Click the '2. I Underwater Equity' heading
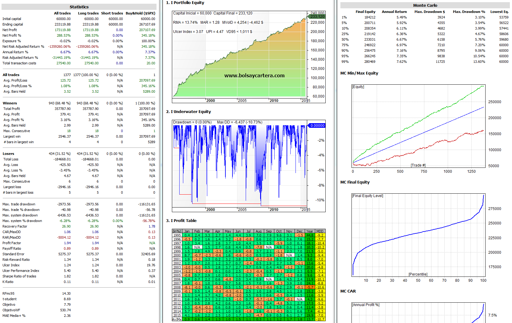This screenshot has width=512, height=323. pos(189,111)
